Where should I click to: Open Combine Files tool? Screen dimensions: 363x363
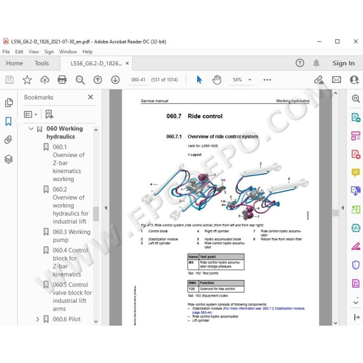click(356, 191)
